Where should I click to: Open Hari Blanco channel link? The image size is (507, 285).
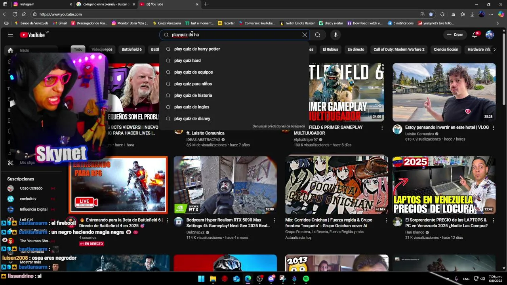coord(415,232)
